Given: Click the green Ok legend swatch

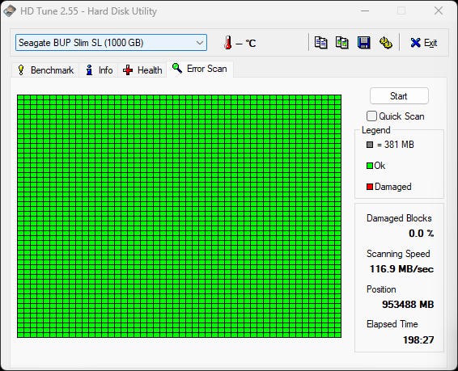Looking at the screenshot, I should 370,166.
